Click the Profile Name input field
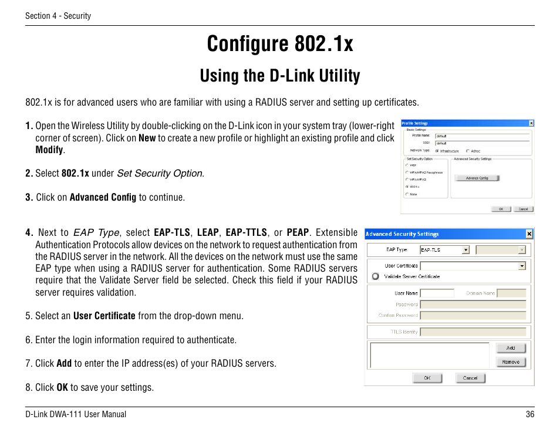This screenshot has height=433, width=560. (482, 136)
